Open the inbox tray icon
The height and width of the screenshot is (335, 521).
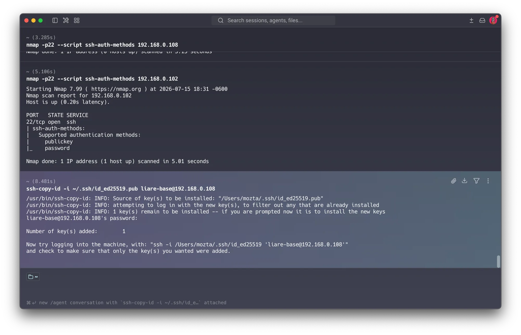click(482, 20)
